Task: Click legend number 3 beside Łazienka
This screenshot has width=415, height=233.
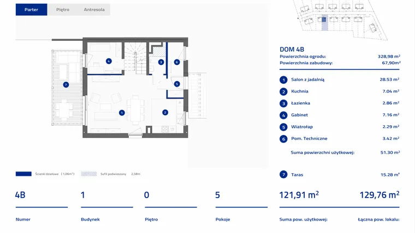Action: (x=283, y=103)
